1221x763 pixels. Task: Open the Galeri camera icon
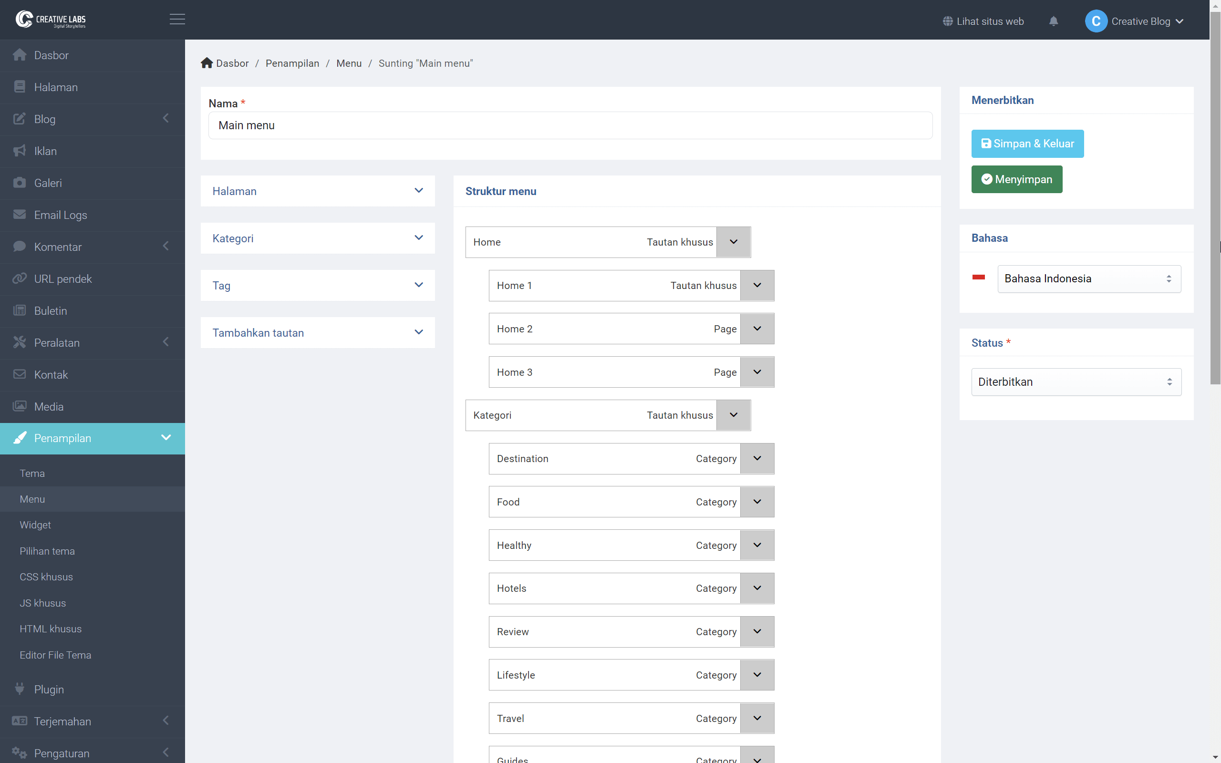point(20,183)
